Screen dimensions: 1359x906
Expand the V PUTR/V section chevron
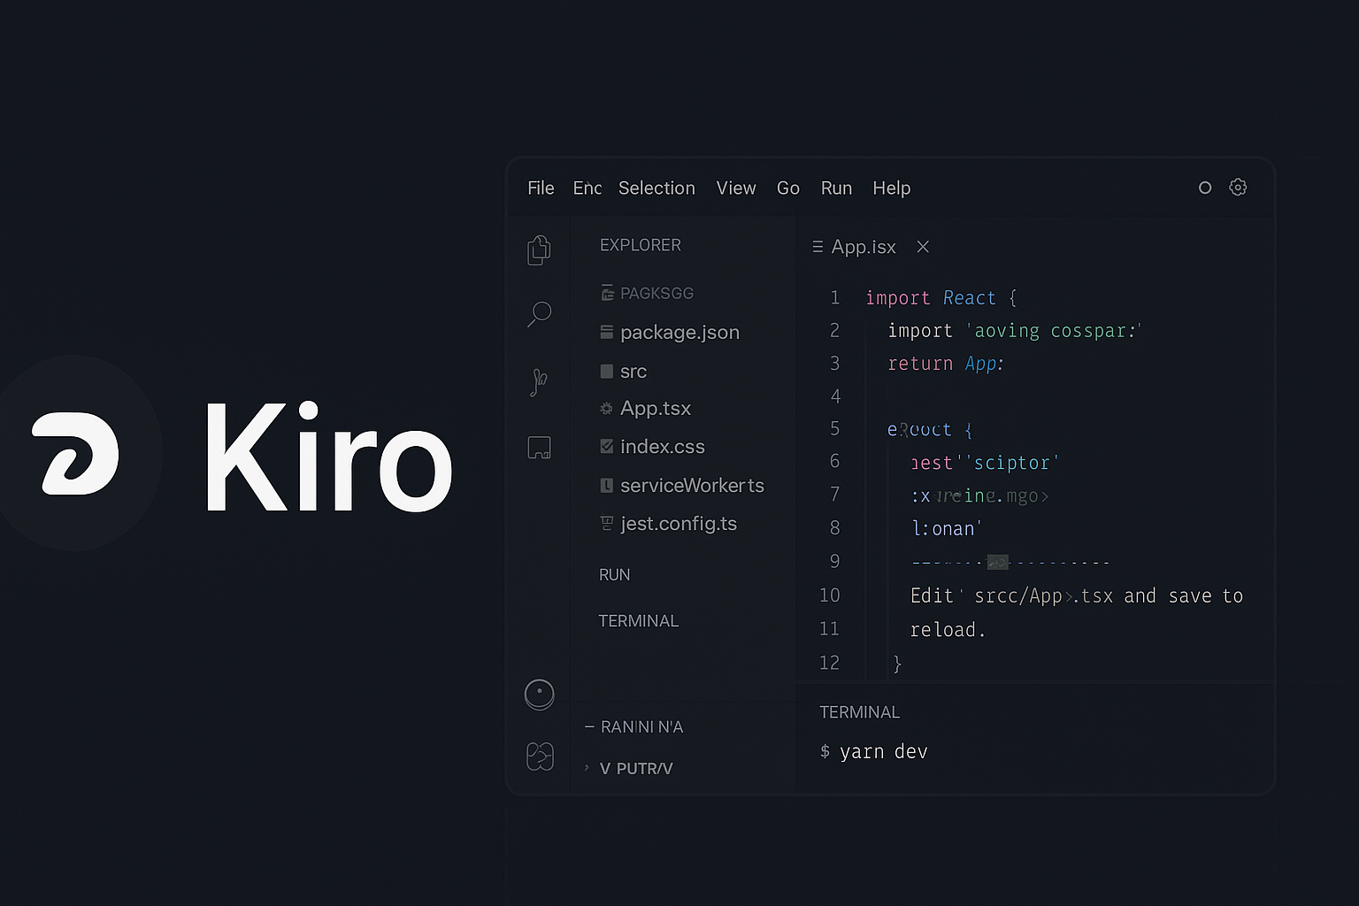pyautogui.click(x=586, y=768)
